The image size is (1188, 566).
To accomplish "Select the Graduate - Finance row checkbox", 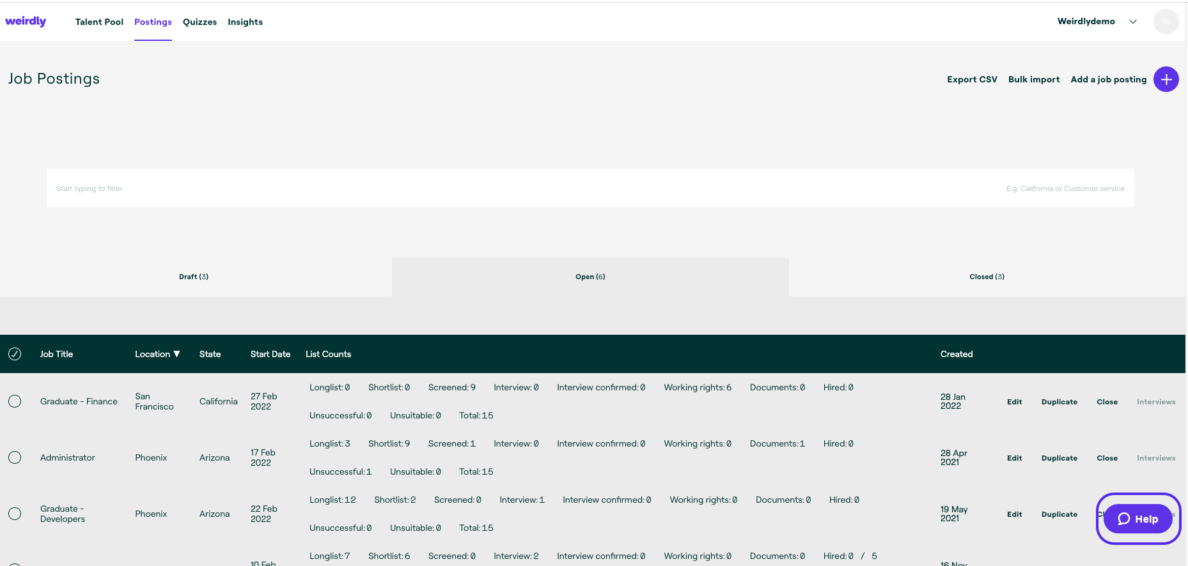I will coord(15,401).
